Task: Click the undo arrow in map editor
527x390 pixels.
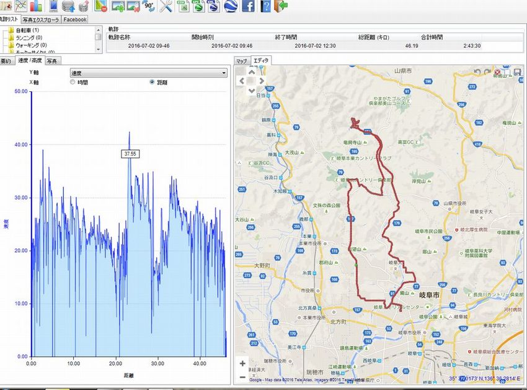Action: point(477,72)
